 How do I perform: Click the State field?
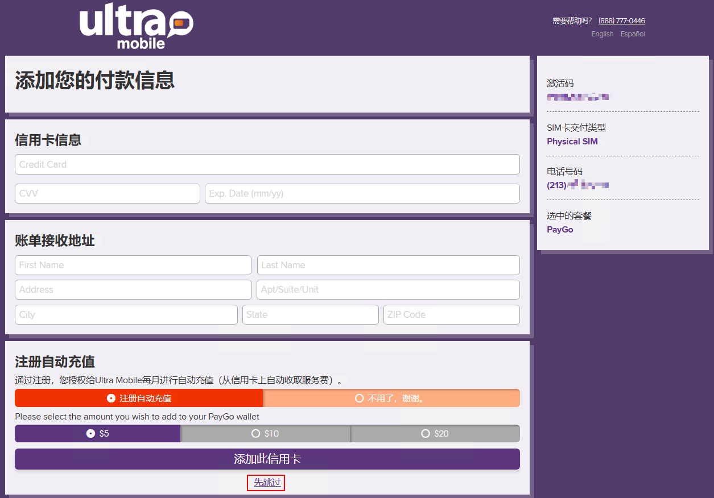tap(310, 314)
